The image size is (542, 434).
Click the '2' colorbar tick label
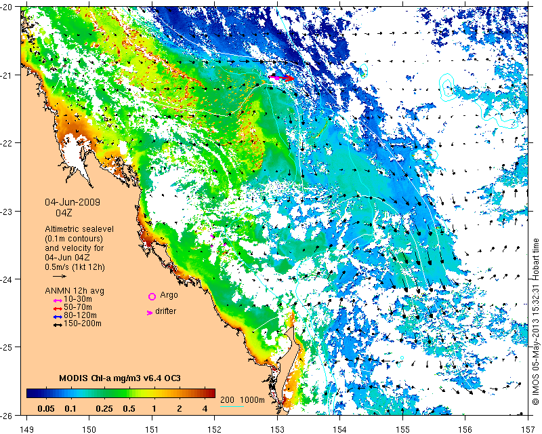pos(180,409)
